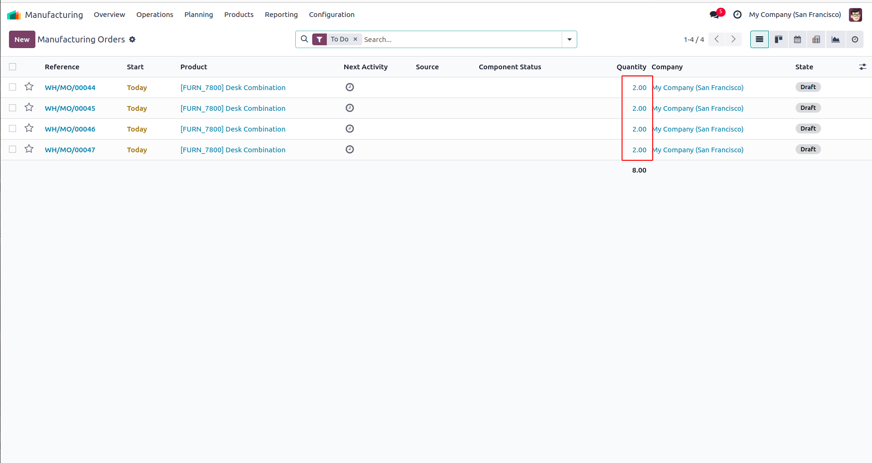Open order WH/MO/00045
This screenshot has height=463, width=872.
pos(70,108)
